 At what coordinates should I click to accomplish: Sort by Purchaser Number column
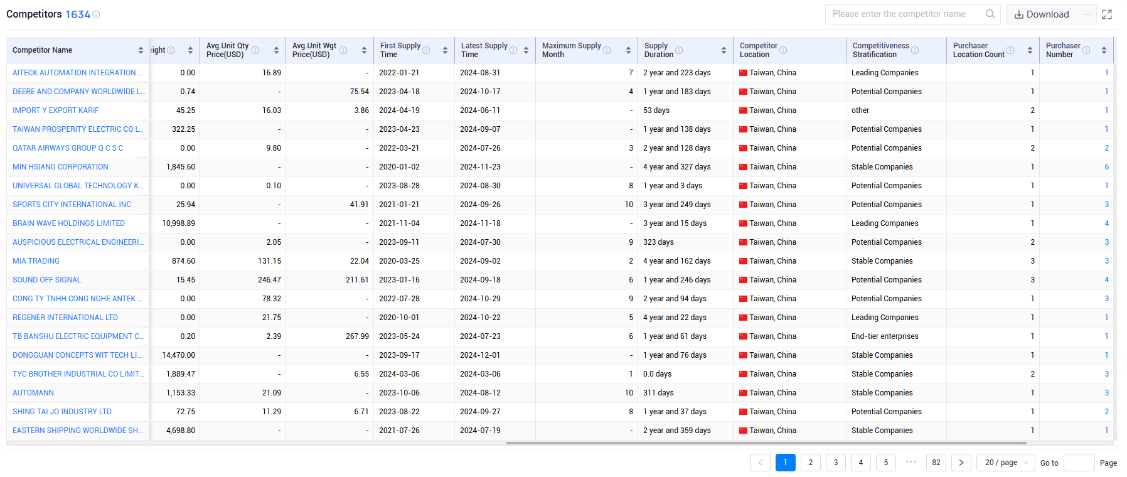1104,50
